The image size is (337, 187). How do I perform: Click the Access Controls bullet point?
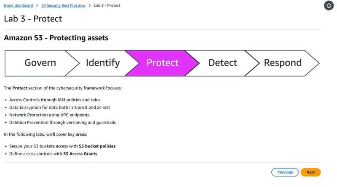[x=55, y=100]
